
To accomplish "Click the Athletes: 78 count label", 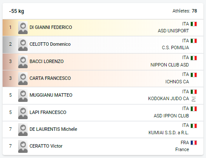I will point(185,11).
